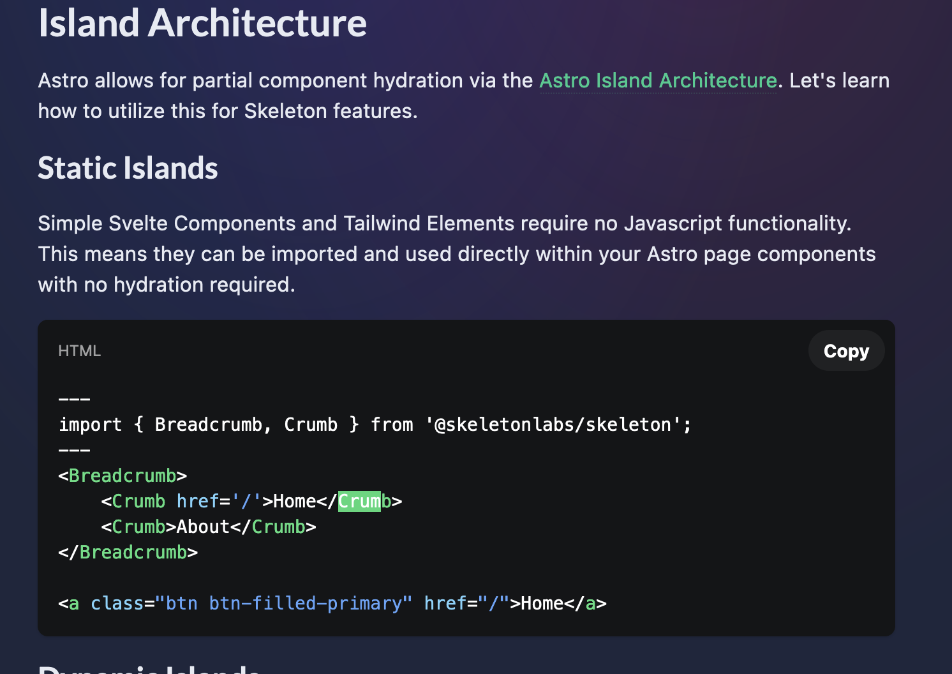Click the Island Architecture page heading
Image resolution: width=952 pixels, height=674 pixels.
click(x=202, y=24)
